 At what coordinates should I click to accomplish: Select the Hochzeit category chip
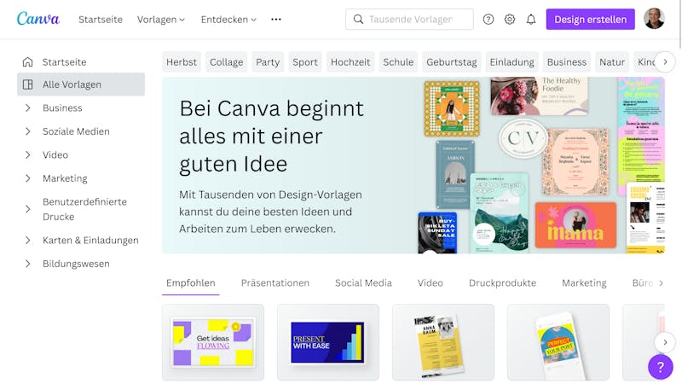350,62
